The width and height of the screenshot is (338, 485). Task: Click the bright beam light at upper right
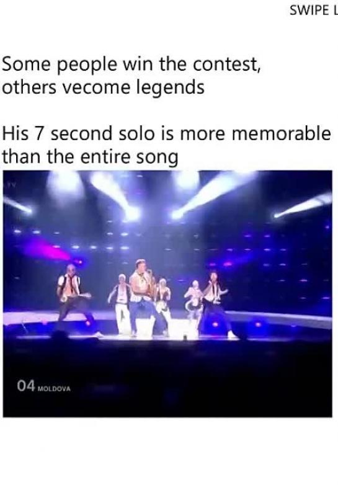point(303,206)
